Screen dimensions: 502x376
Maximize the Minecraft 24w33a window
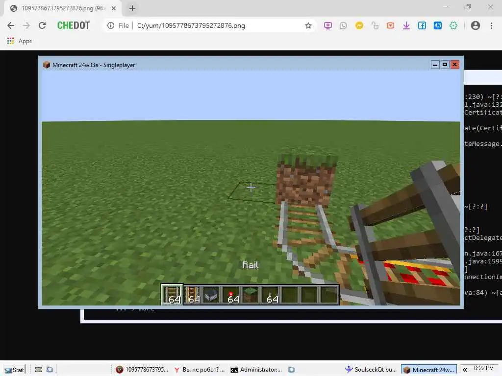pos(445,65)
